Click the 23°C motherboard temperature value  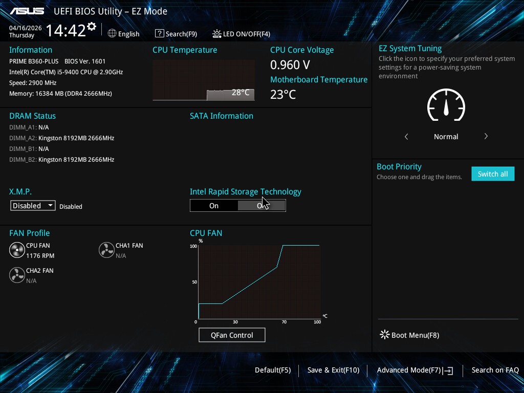(x=283, y=94)
